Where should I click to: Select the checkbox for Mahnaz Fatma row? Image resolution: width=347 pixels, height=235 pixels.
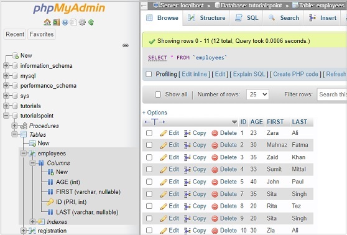pyautogui.click(x=149, y=145)
